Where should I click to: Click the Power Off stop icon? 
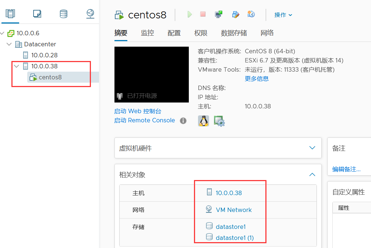tap(203, 14)
